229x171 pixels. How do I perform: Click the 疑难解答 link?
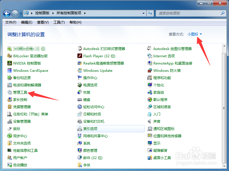click(160, 151)
